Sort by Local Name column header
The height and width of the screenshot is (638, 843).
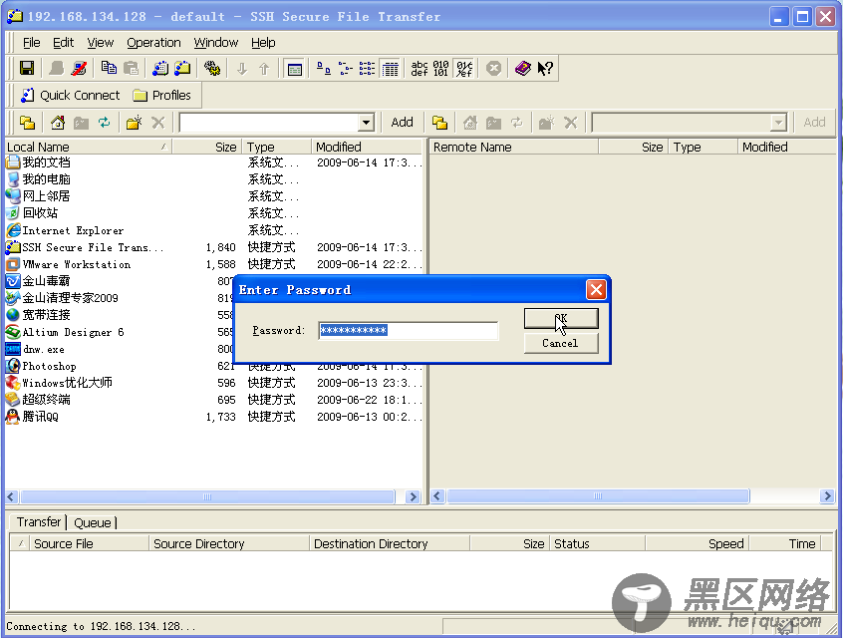coord(88,147)
